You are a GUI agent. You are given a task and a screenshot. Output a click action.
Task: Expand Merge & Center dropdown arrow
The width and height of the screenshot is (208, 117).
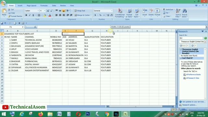tap(91, 15)
